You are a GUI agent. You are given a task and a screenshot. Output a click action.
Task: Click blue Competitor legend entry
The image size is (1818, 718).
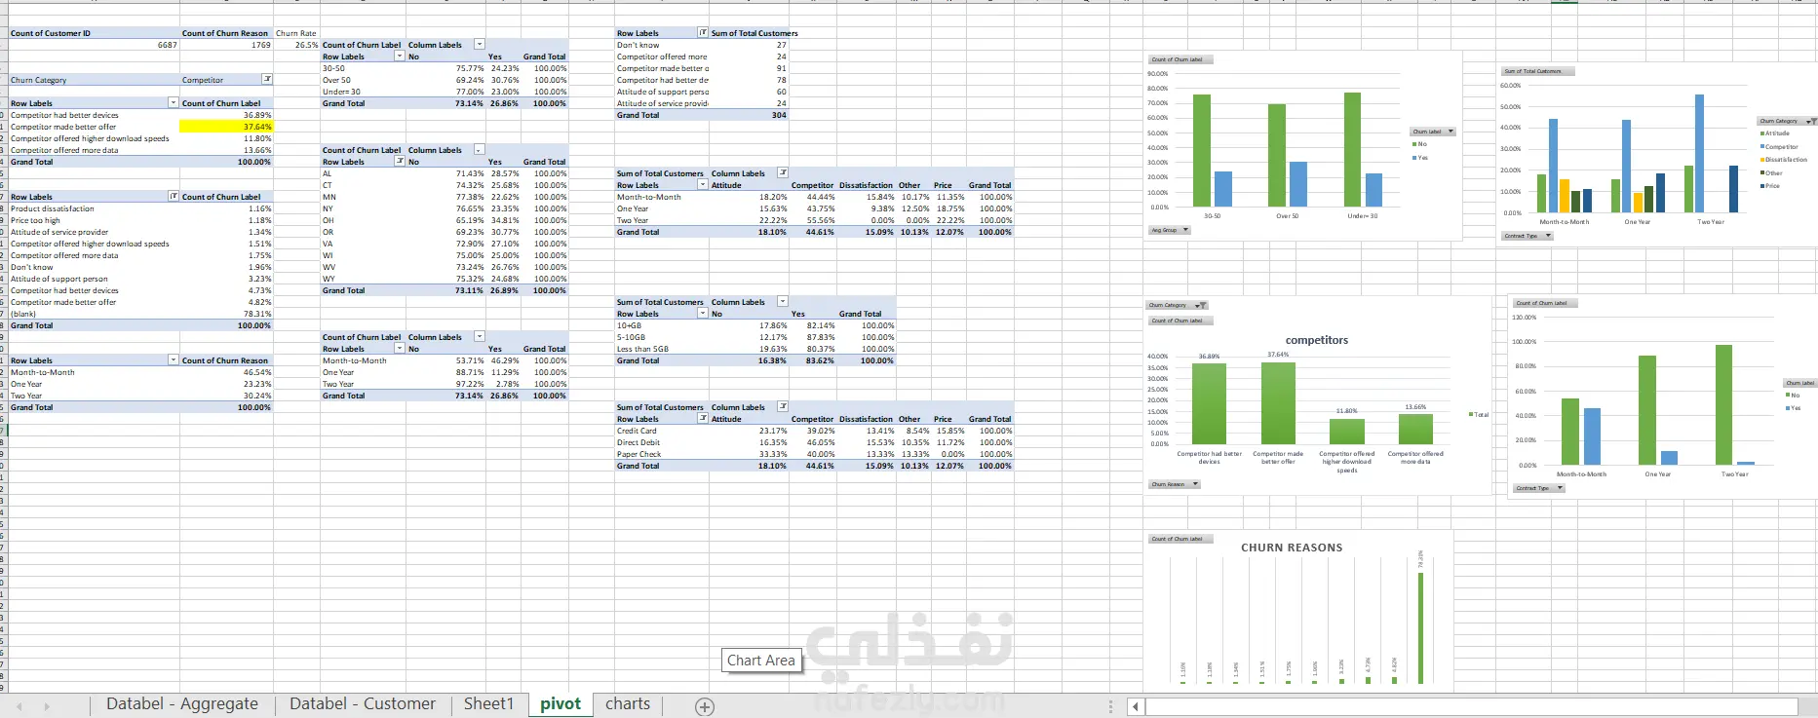(1779, 147)
